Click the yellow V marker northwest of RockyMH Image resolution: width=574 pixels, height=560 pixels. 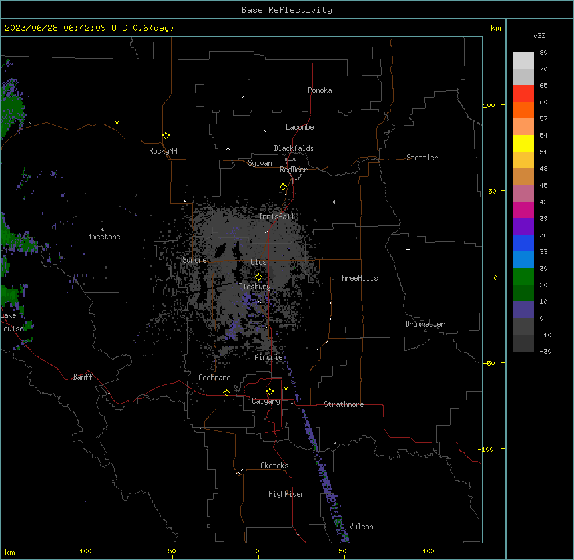click(117, 122)
